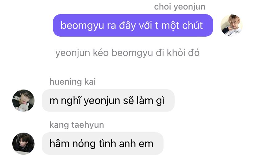
Task: Click the word "beomgyu" inside the purple bubble
Action: click(82, 26)
